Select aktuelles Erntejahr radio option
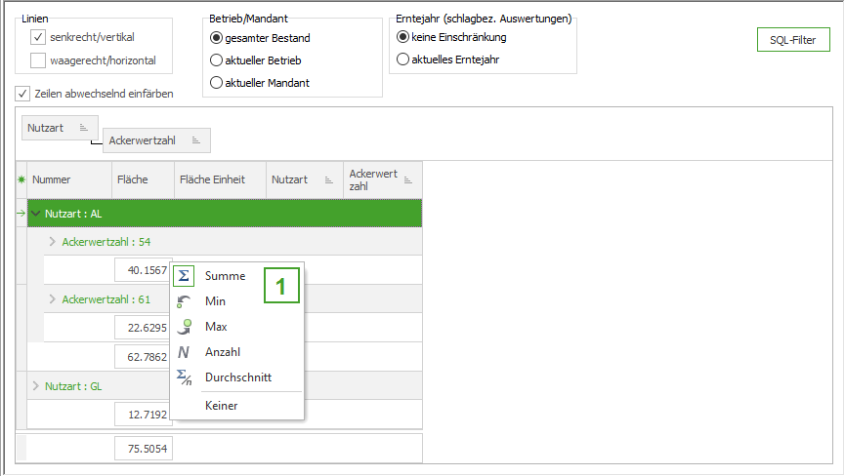The image size is (845, 476). coord(402,59)
